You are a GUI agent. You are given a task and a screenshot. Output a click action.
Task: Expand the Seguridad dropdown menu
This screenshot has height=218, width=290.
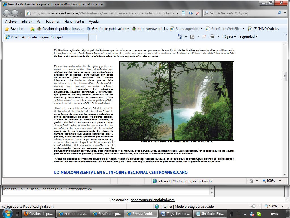pyautogui.click(x=248, y=37)
